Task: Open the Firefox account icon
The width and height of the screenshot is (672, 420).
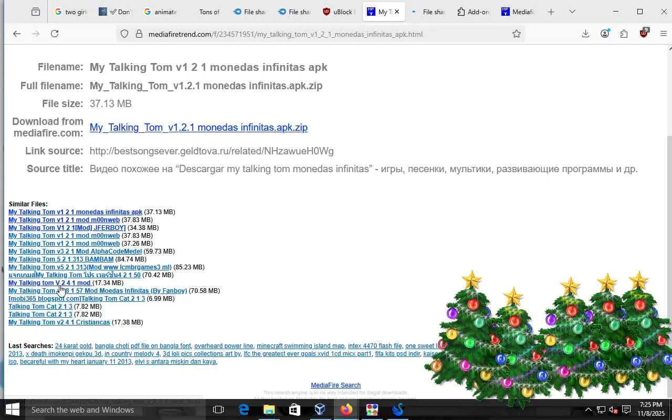Action: (x=605, y=34)
